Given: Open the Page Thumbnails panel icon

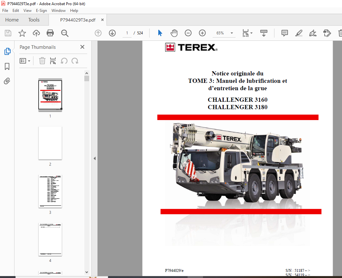Looking at the screenshot, I should 7,51.
